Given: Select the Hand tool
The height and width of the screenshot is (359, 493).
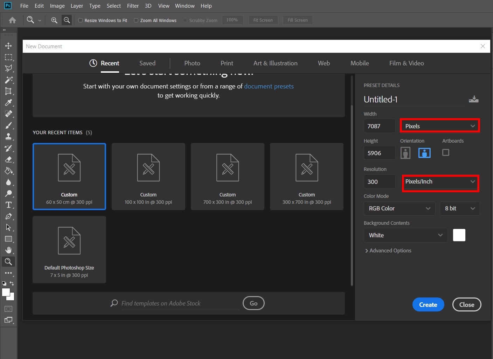Looking at the screenshot, I should (x=8, y=250).
